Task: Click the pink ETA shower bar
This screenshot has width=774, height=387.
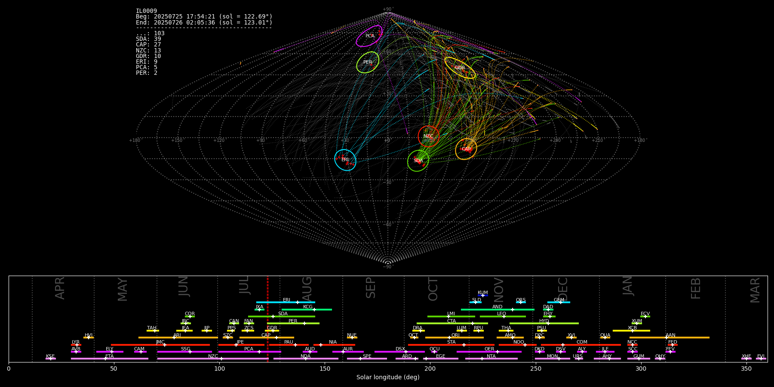Action: click(110, 359)
